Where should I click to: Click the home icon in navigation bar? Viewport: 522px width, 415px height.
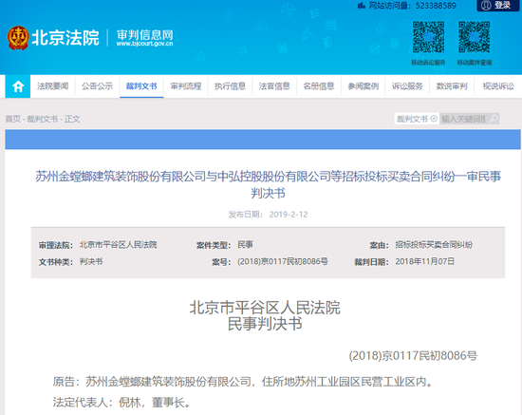tap(18, 86)
